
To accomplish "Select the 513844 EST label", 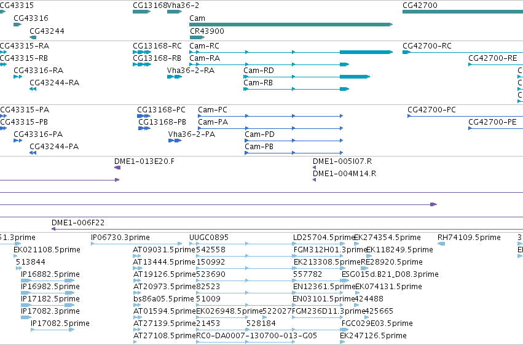I will [30, 262].
